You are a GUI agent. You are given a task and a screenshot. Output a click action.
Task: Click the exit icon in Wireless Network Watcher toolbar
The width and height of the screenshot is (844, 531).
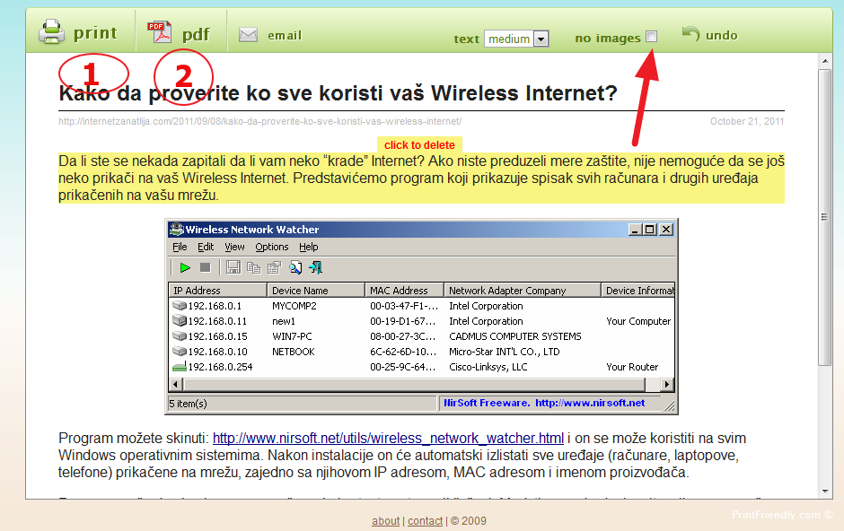(x=315, y=267)
